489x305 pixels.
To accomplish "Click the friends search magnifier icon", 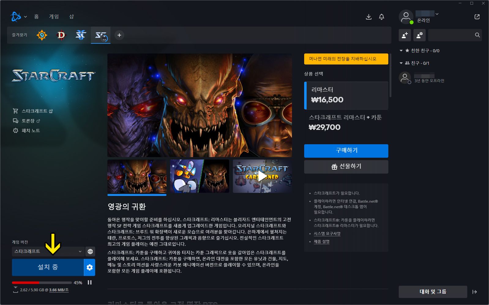I will (477, 35).
